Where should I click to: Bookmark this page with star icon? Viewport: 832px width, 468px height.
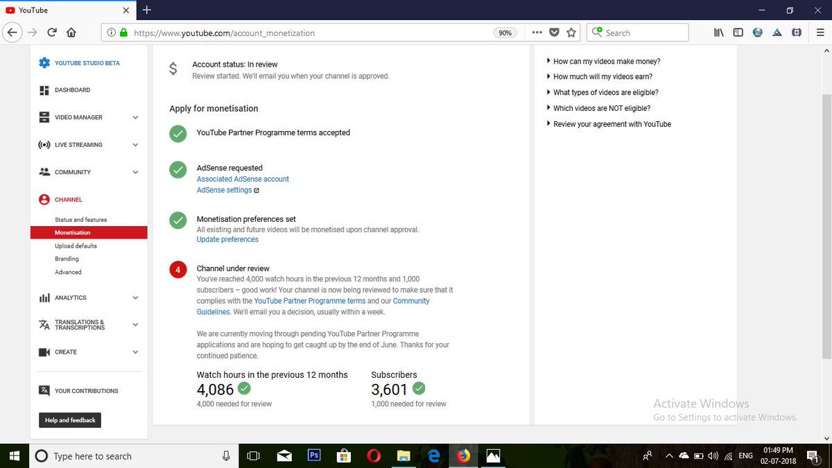click(x=571, y=33)
